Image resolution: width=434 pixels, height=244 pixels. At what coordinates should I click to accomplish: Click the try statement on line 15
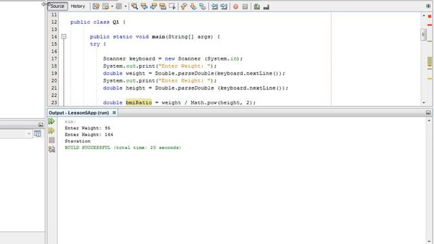[x=98, y=44]
